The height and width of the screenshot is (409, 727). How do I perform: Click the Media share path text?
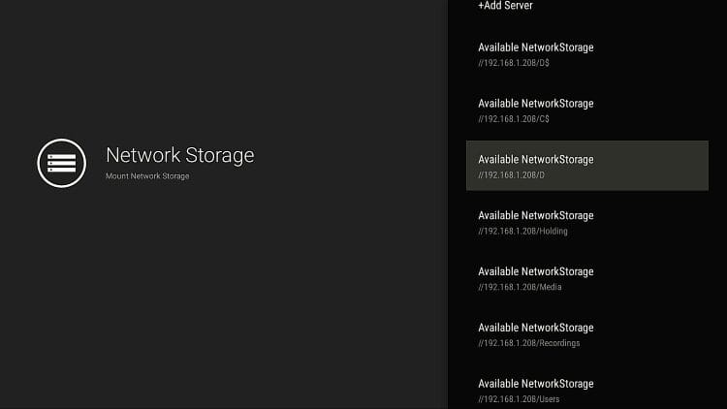click(x=520, y=288)
